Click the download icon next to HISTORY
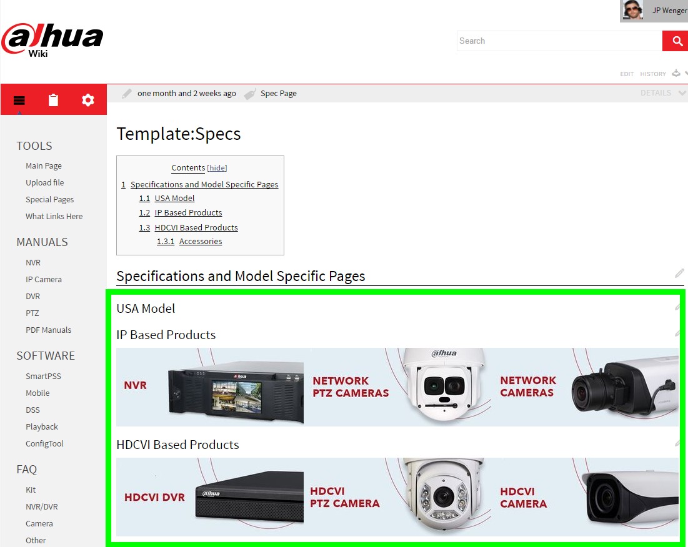 [676, 73]
